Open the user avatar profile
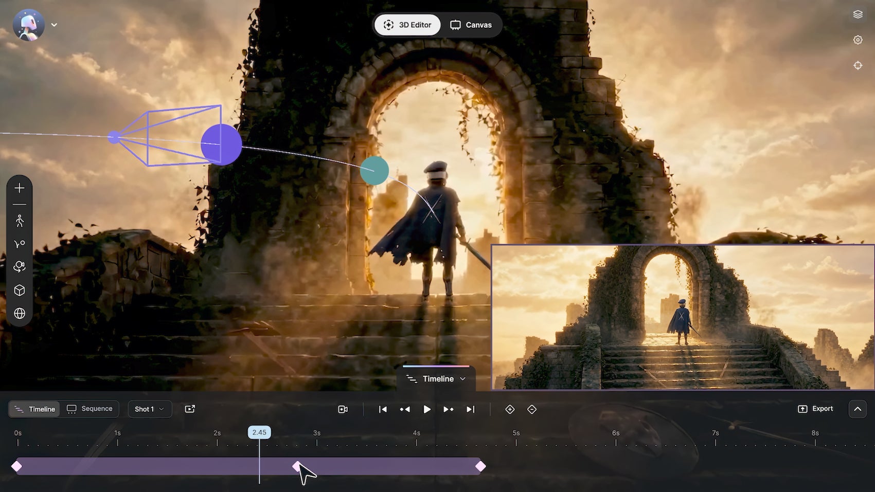Viewport: 875px width, 492px height. [29, 25]
